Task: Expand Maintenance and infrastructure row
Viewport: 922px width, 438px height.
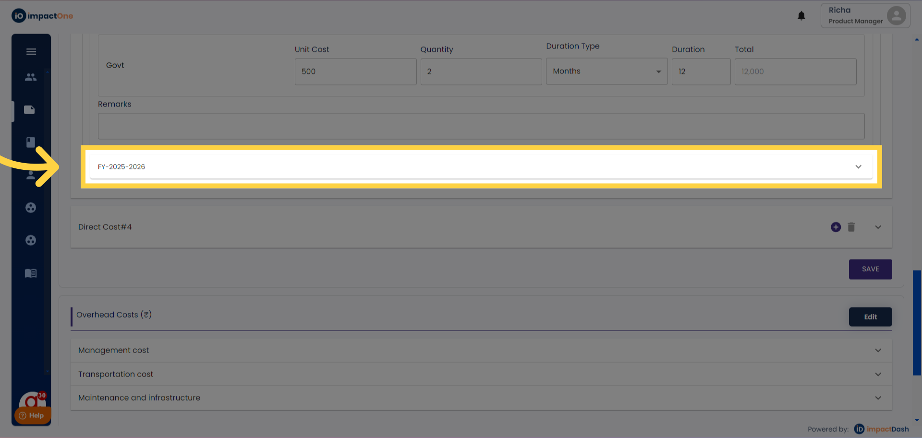Action: pos(878,398)
